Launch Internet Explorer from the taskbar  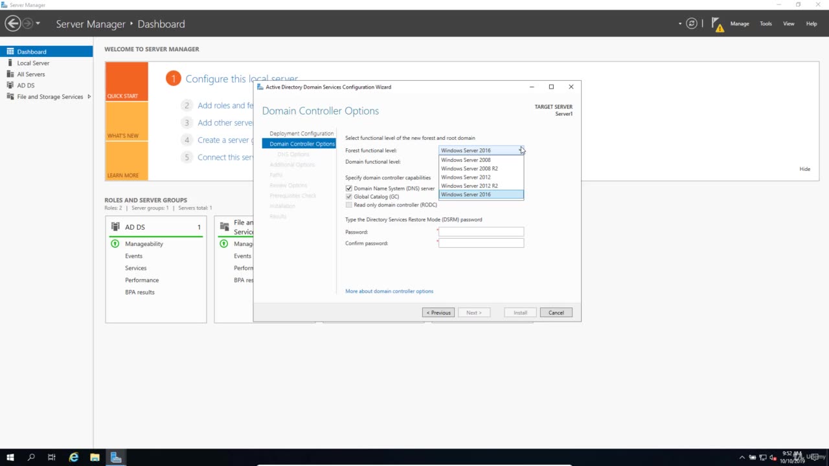(74, 458)
